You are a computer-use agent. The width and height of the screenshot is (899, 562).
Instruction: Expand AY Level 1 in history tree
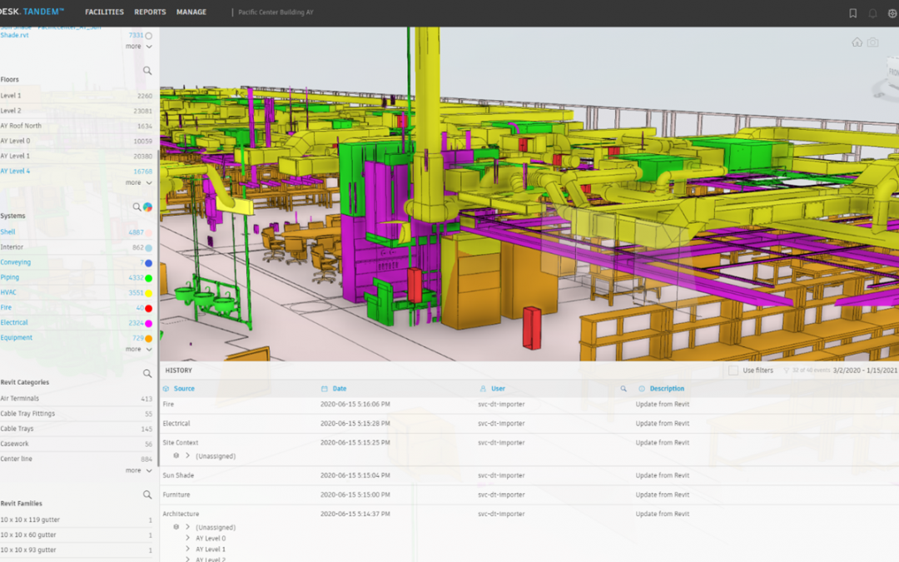coord(187,549)
